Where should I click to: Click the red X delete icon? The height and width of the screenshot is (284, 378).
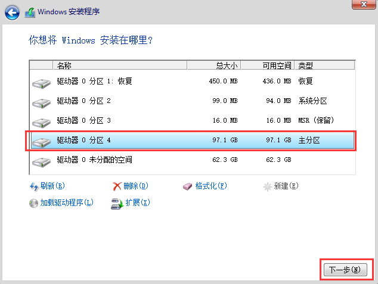pos(117,186)
